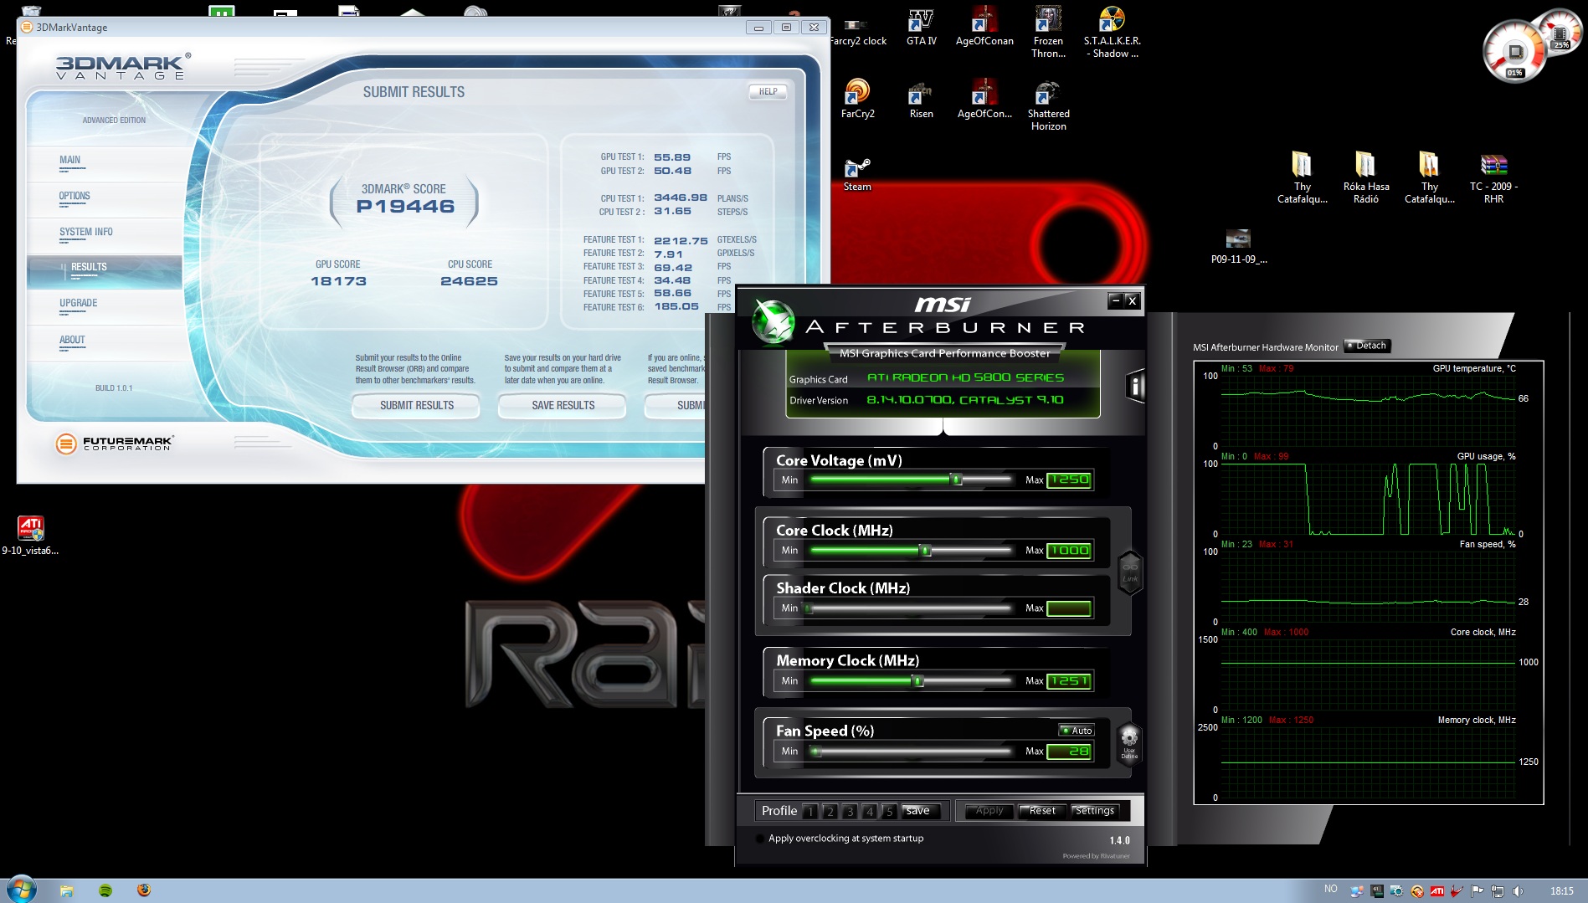
Task: Click the GPU temperature graph in Hardware Monitor
Action: tap(1368, 411)
